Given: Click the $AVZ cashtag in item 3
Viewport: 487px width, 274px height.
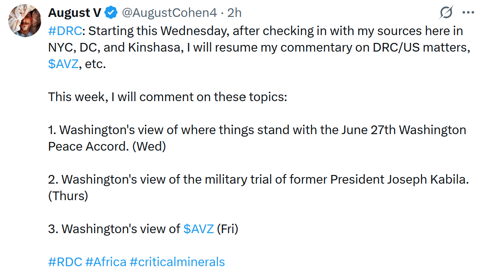Looking at the screenshot, I should (199, 229).
